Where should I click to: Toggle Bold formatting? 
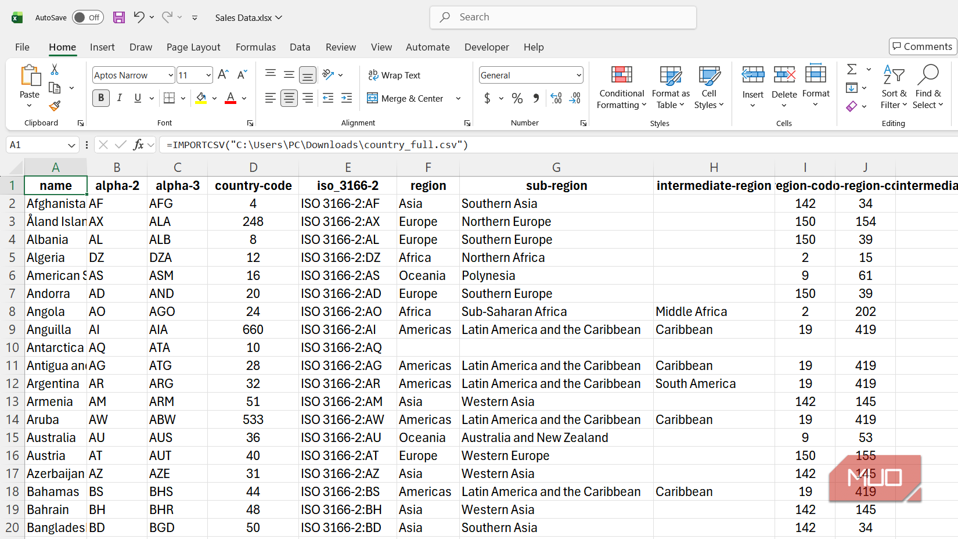[101, 98]
